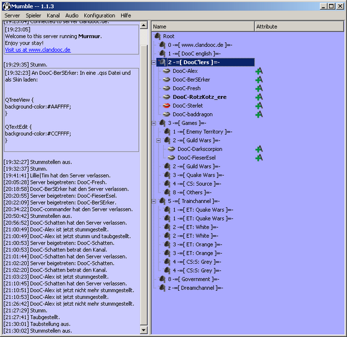Click the Government channel icon
This screenshot has height=337, width=347.
(x=162, y=279)
